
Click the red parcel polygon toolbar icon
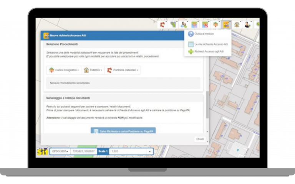pyautogui.click(x=163, y=25)
